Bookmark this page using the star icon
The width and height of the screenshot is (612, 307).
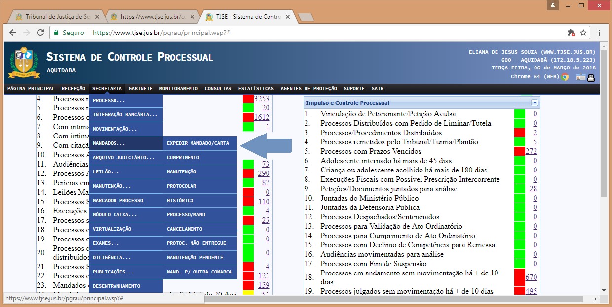pyautogui.click(x=583, y=33)
